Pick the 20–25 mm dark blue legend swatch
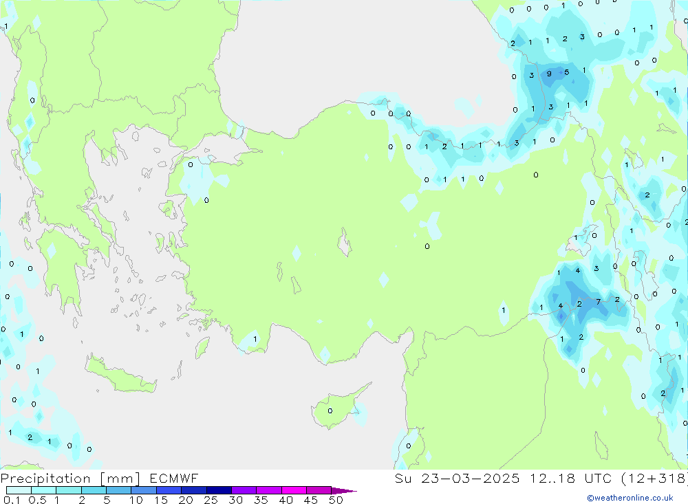The width and height of the screenshot is (688, 504). click(x=193, y=490)
